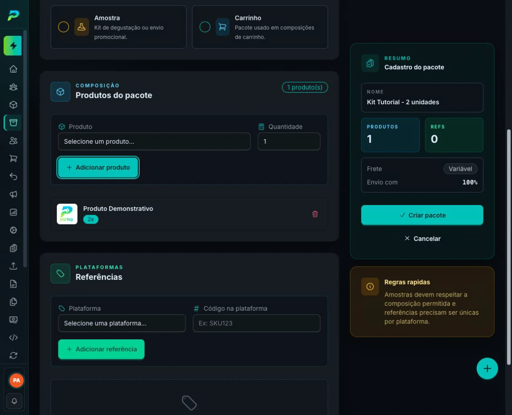Click the Criar pacote button

coord(422,215)
